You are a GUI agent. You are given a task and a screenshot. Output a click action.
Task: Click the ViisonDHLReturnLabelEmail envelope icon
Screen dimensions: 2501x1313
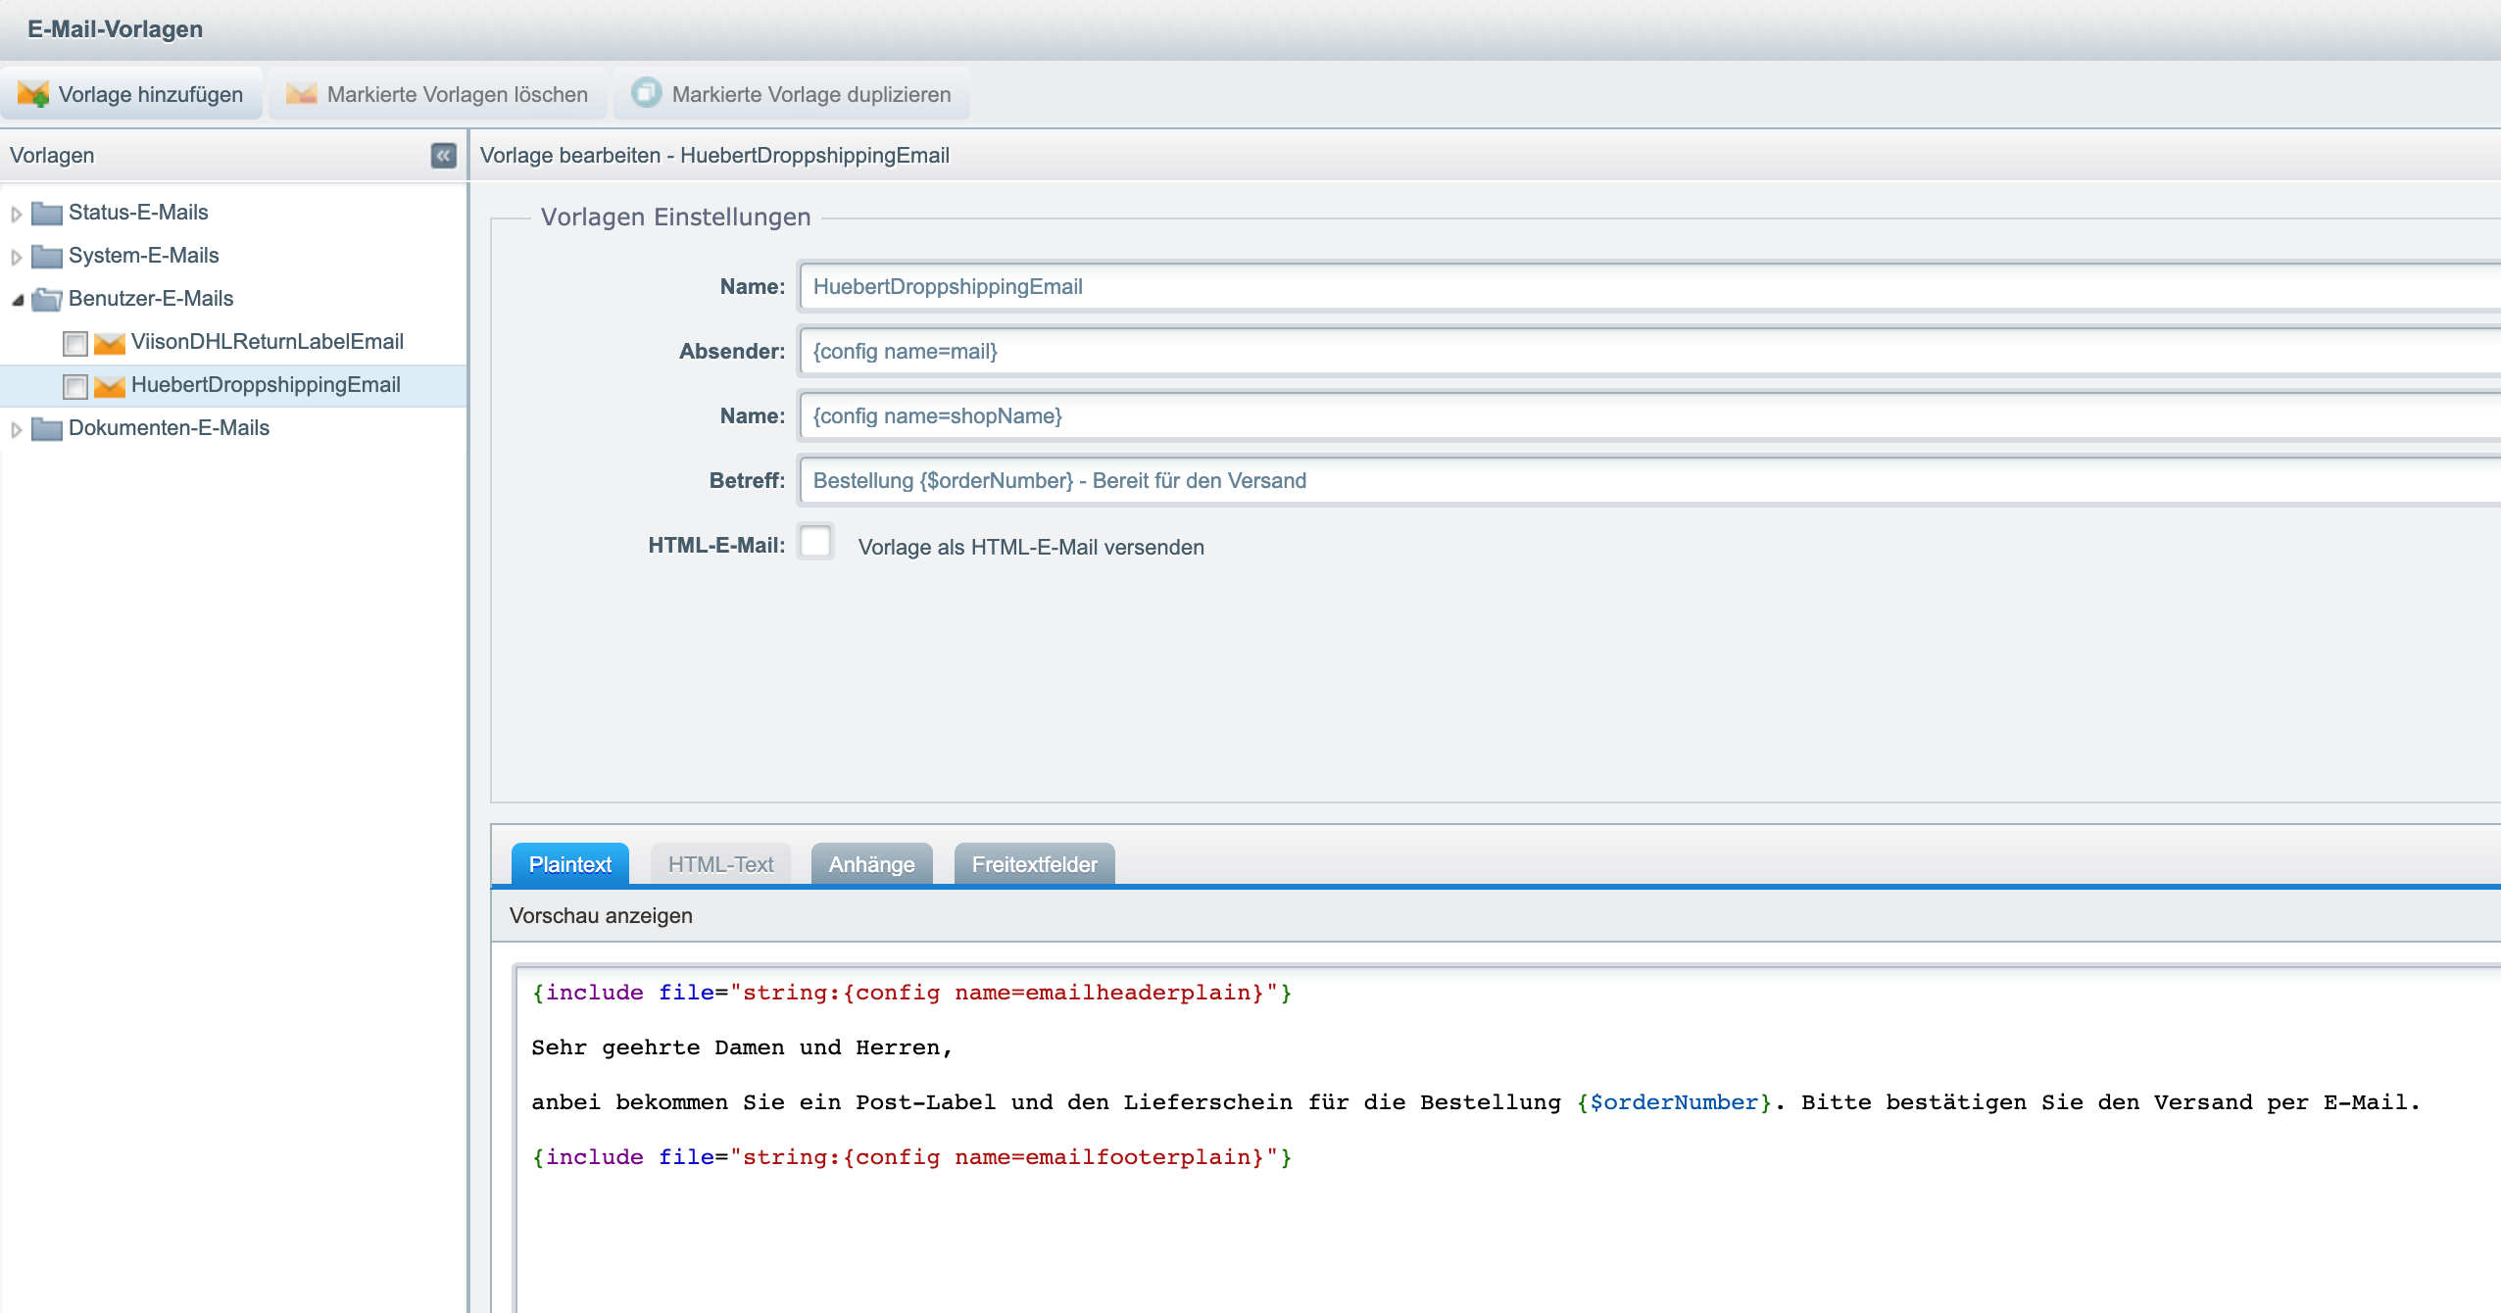[110, 343]
